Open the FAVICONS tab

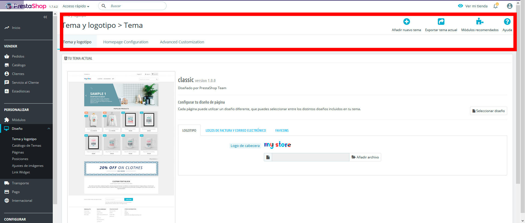[x=282, y=131]
